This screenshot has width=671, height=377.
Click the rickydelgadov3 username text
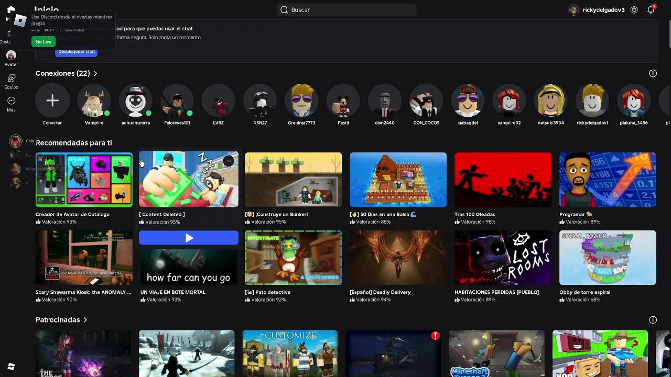point(603,10)
